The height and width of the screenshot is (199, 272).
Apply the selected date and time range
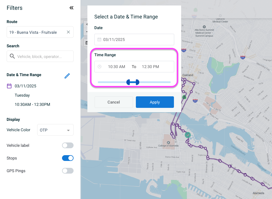click(155, 102)
